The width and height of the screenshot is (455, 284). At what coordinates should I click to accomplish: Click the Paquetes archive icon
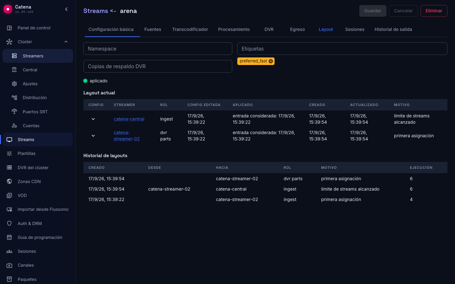9,279
